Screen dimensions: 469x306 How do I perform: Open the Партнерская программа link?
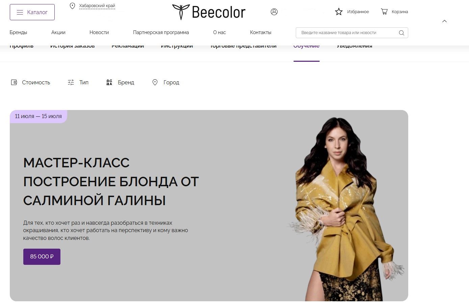point(161,32)
